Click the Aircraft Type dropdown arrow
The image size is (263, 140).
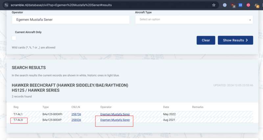tap(250, 20)
